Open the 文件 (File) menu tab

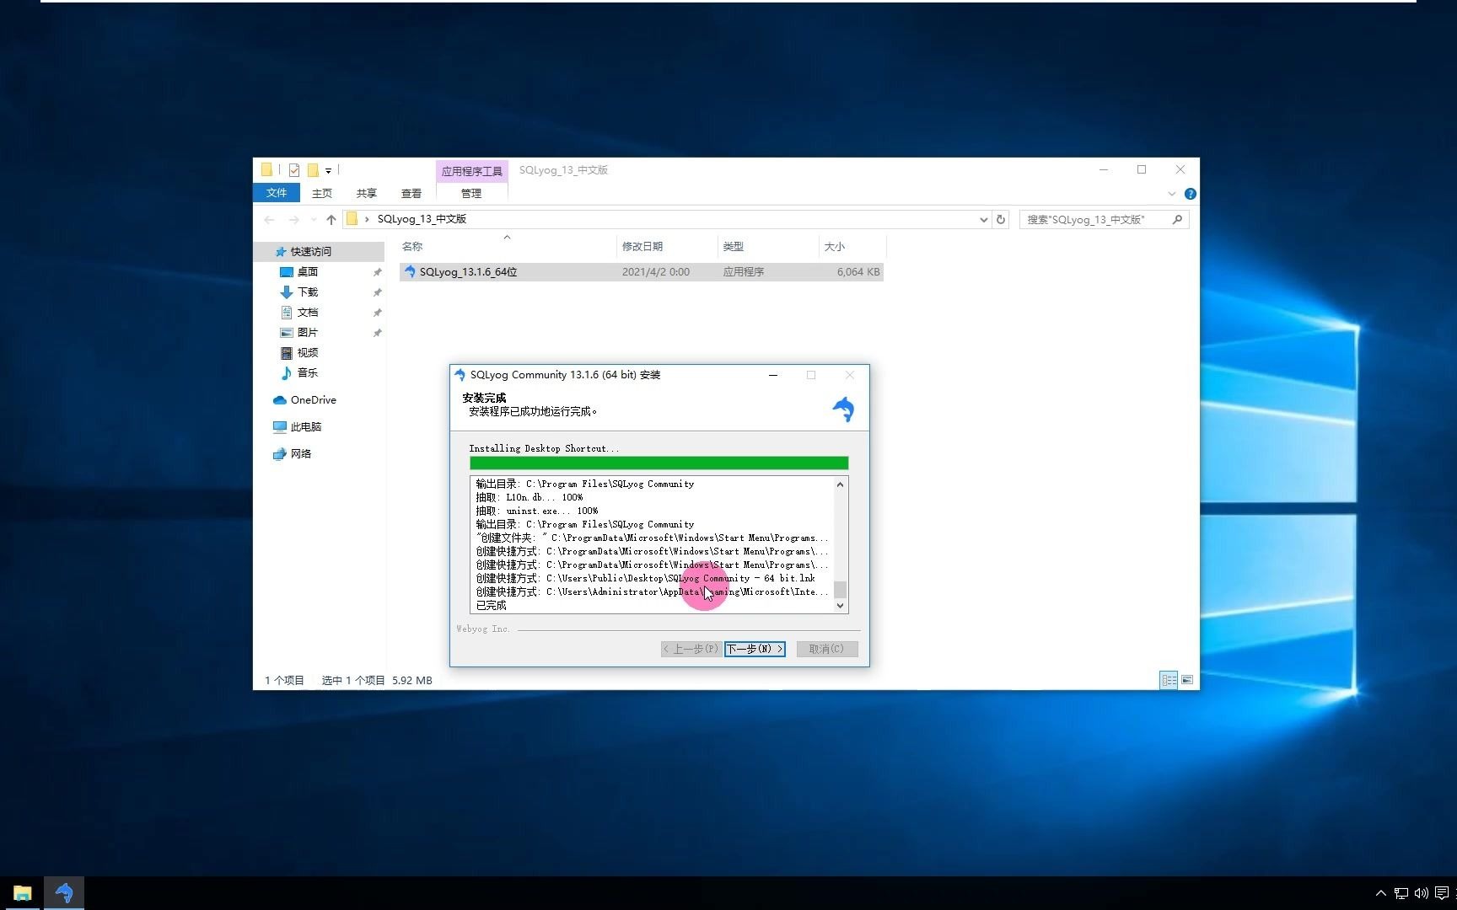[x=277, y=193]
